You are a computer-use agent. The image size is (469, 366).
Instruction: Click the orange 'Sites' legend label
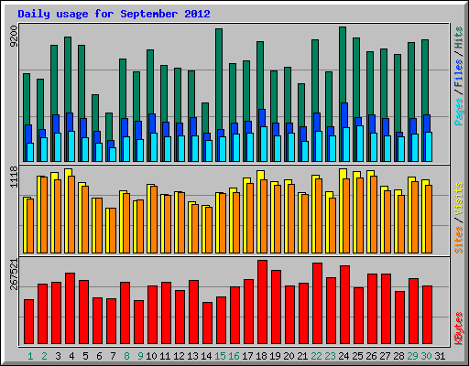point(459,240)
